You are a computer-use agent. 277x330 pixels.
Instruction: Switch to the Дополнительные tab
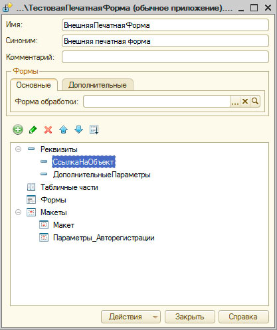[x=98, y=85]
